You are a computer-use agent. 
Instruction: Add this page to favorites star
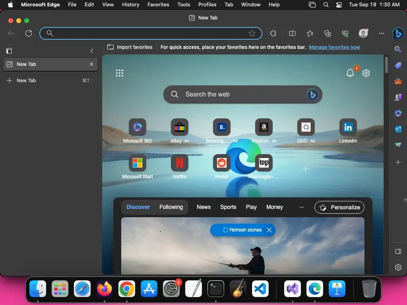[252, 33]
